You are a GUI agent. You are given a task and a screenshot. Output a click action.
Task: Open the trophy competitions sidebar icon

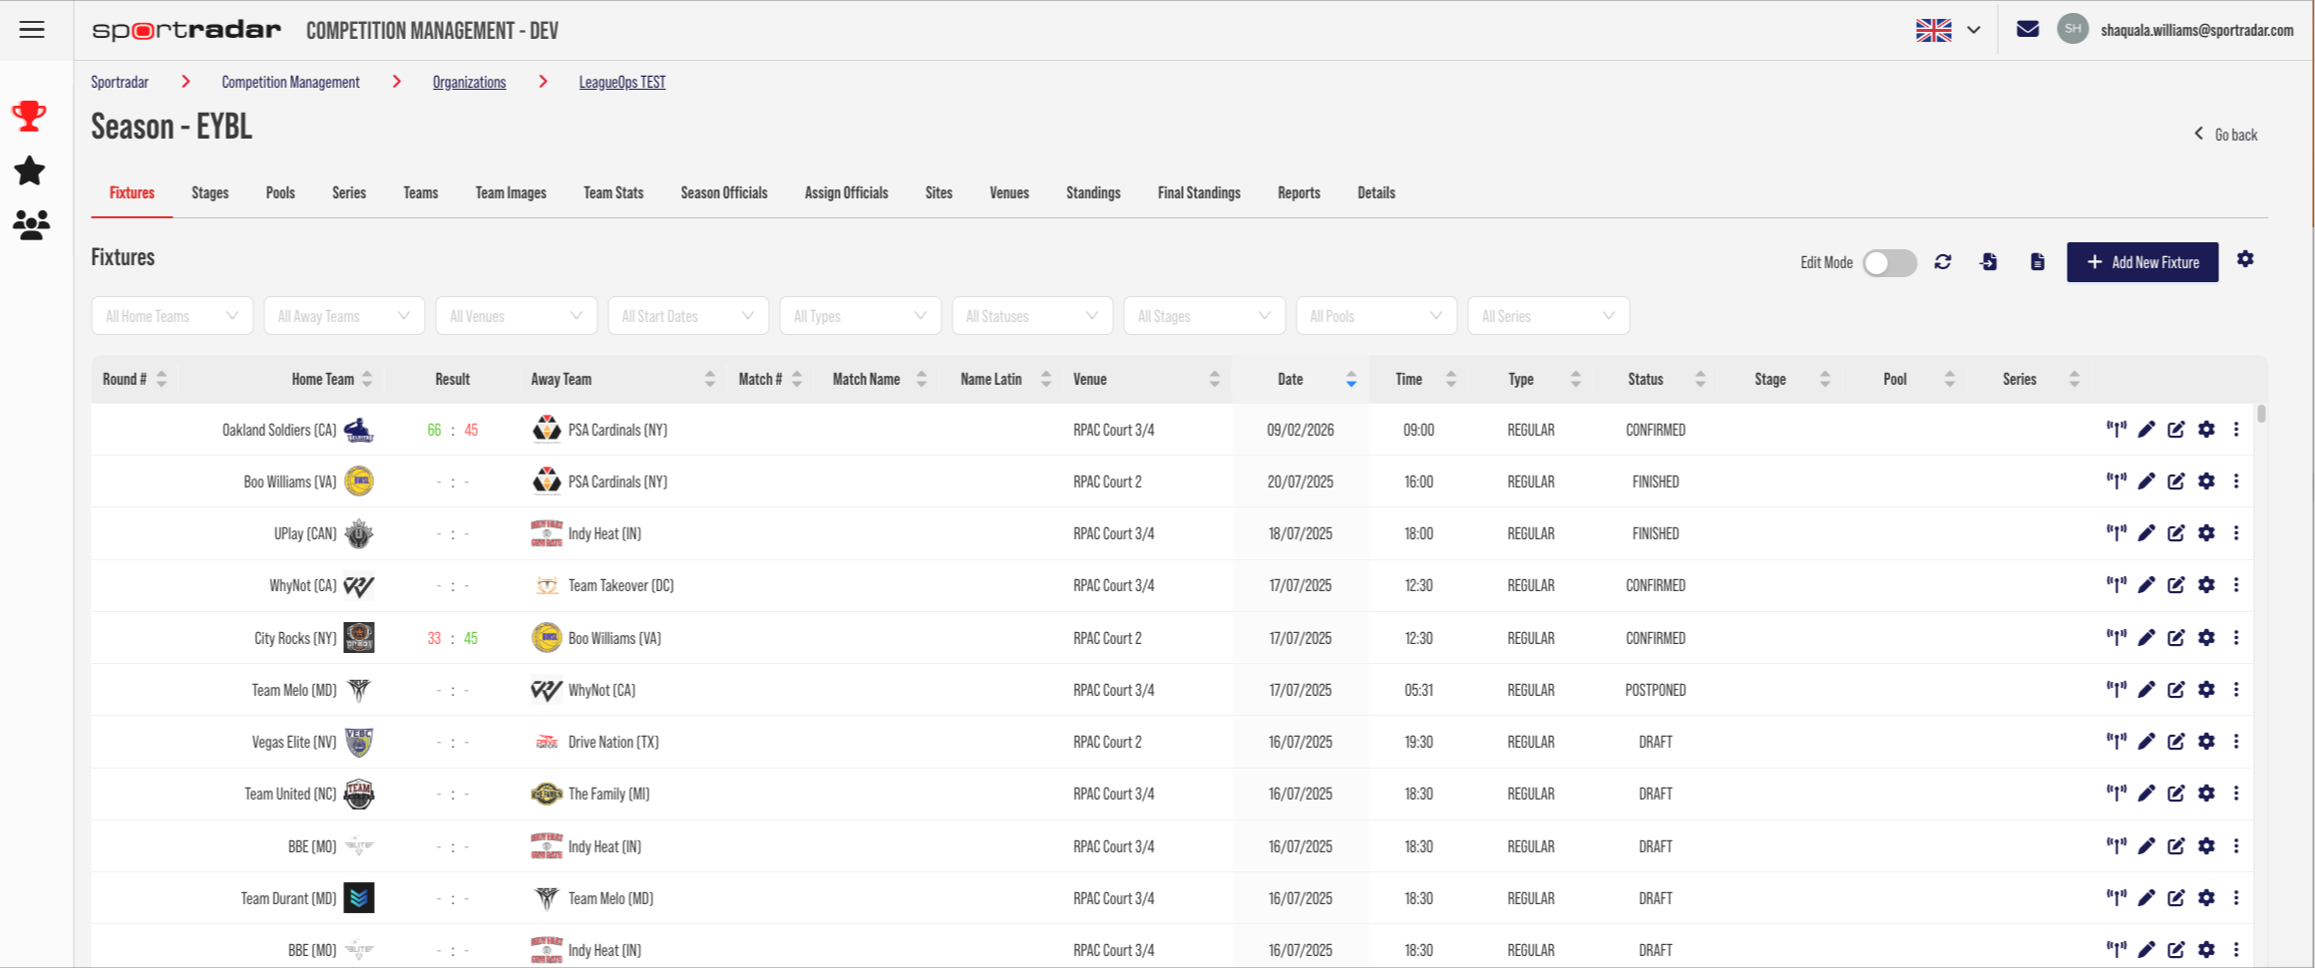point(29,116)
